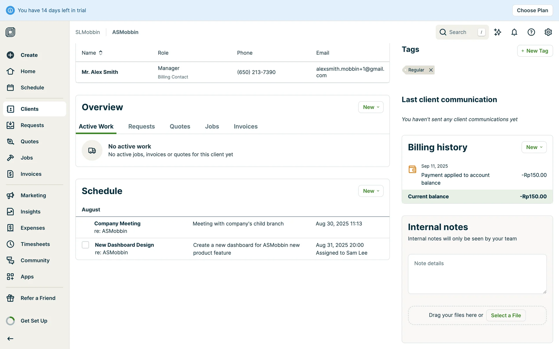
Task: Switch to the Invoices overview tab
Action: coord(245,127)
